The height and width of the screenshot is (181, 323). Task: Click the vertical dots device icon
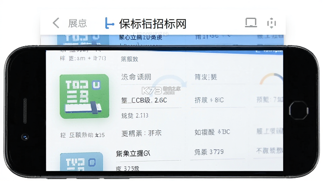tap(272, 23)
